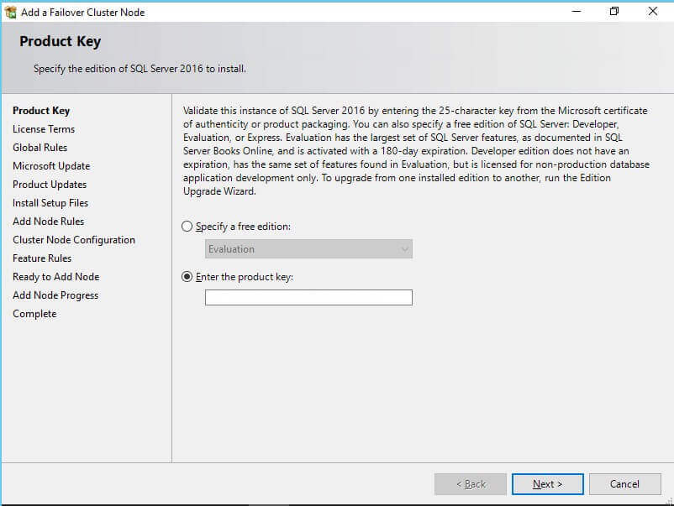This screenshot has width=674, height=506.
Task: Select the 'Enter the product key' radio button
Action: click(x=187, y=277)
